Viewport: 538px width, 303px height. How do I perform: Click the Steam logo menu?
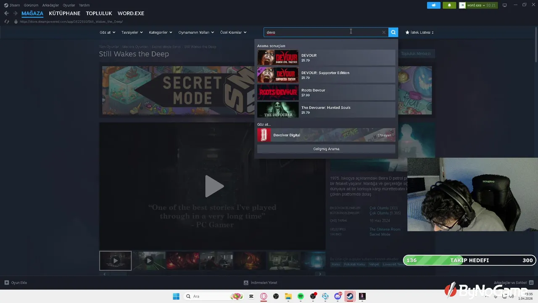pos(12,5)
